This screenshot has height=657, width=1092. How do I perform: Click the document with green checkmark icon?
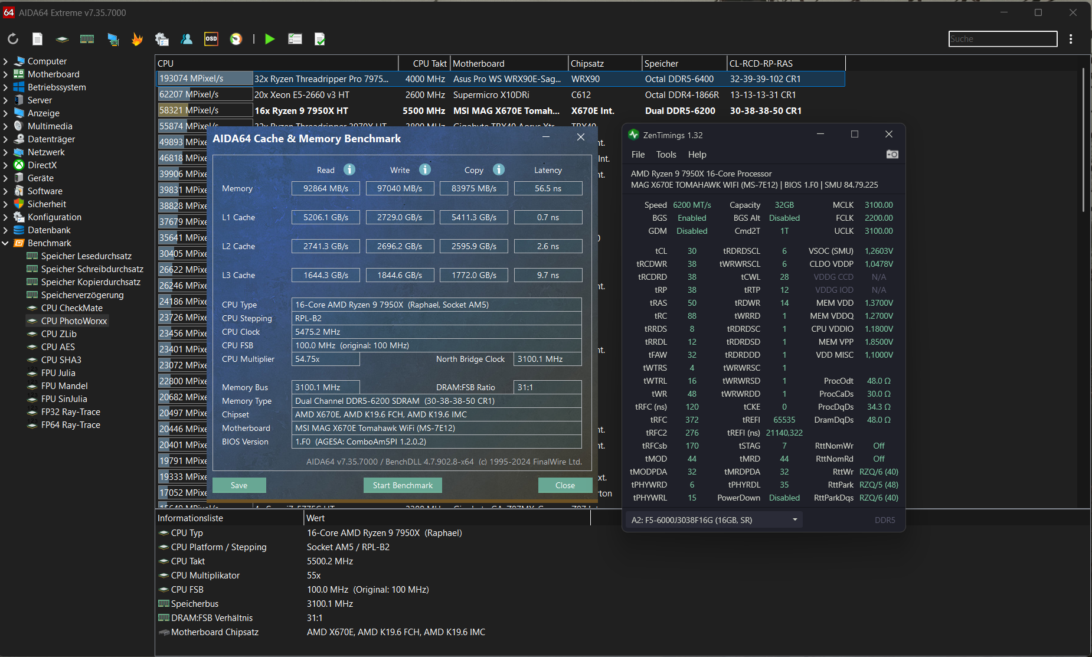click(x=319, y=39)
